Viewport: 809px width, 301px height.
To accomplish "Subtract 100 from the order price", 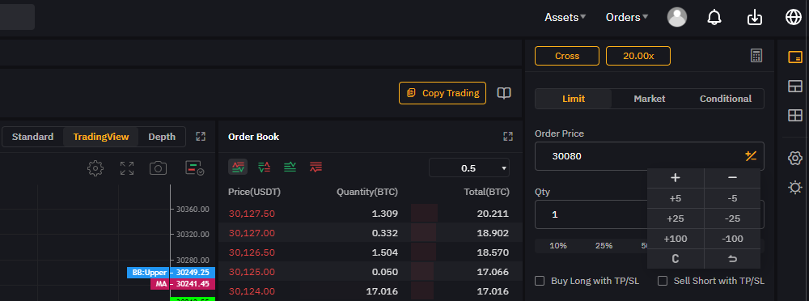I will tap(732, 239).
